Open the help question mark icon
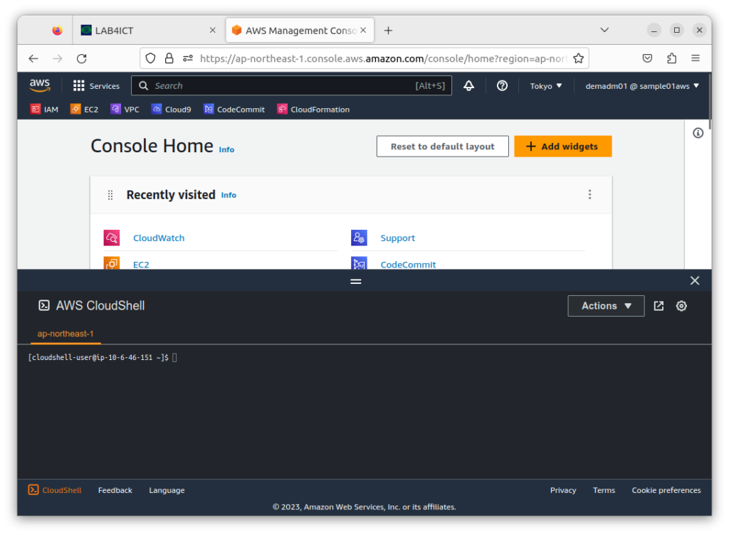Image resolution: width=729 pixels, height=535 pixels. [x=502, y=85]
